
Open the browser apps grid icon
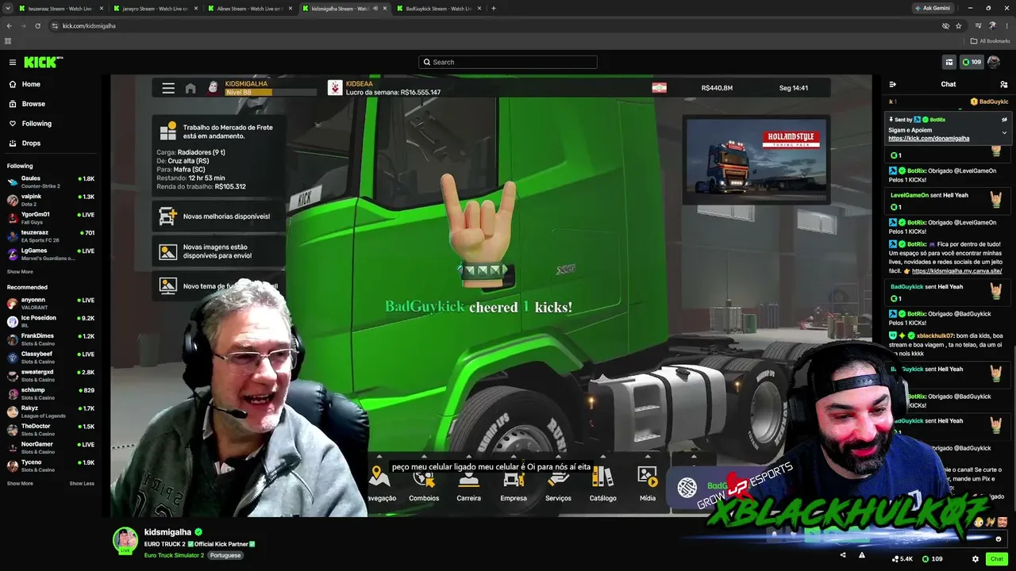click(8, 41)
